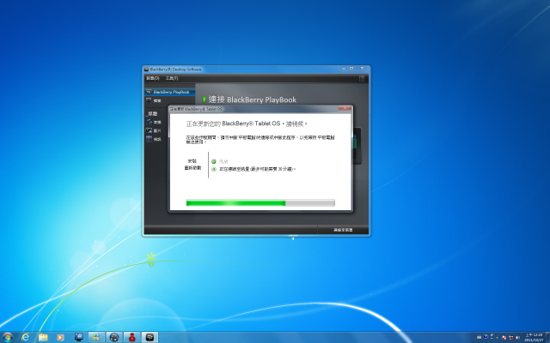
Task: Click the green update progress bar
Action: pos(260,202)
